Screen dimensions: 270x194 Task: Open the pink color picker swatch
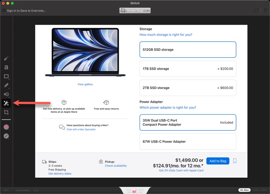[x=6, y=127]
